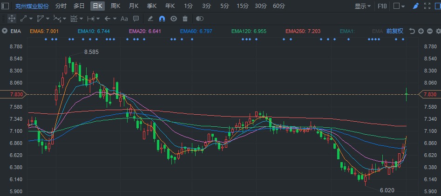The height and width of the screenshot is (196, 441).
Task: Enter fullscreen with the expand icon
Action: click(x=427, y=6)
